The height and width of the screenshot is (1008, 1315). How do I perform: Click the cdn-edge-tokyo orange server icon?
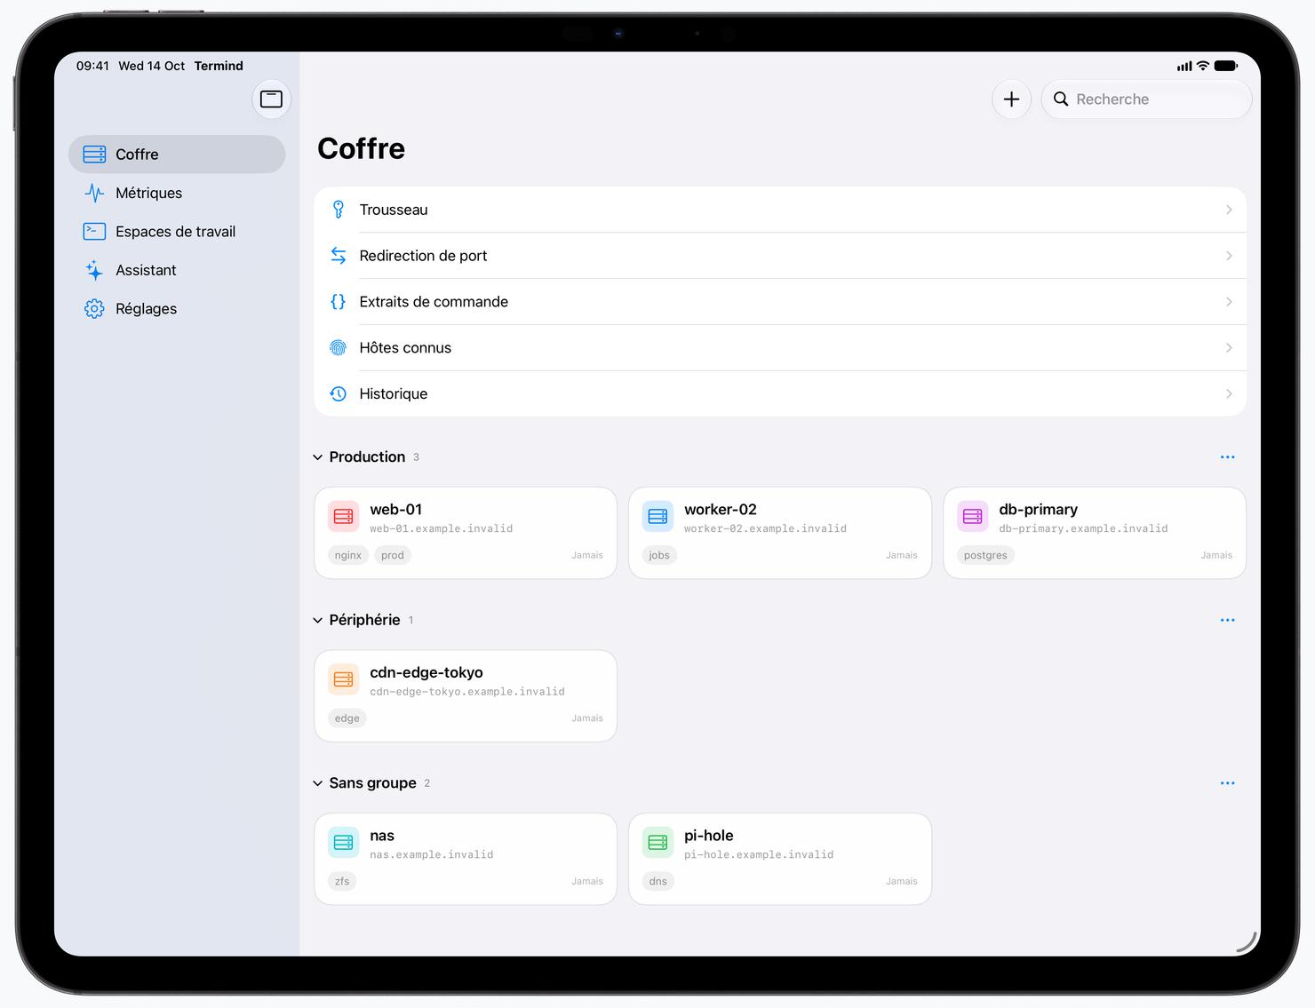pyautogui.click(x=344, y=680)
